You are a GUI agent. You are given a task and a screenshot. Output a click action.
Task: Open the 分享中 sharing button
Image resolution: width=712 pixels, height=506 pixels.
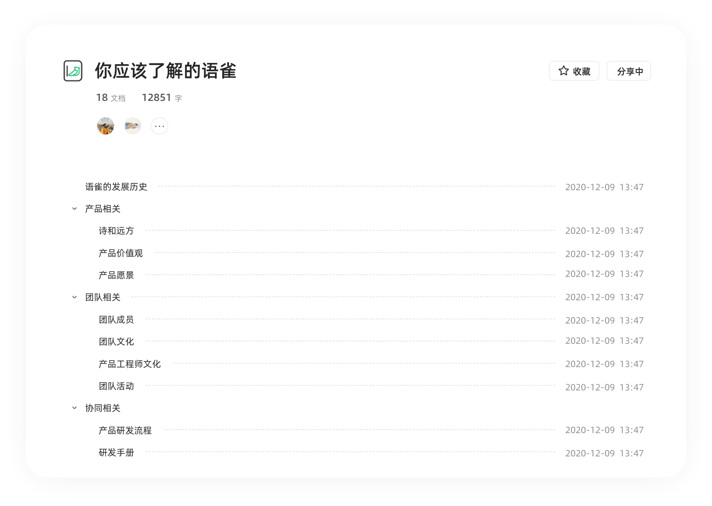pyautogui.click(x=629, y=71)
